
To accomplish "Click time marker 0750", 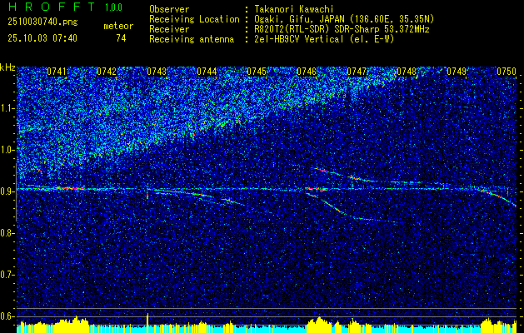I will [x=507, y=72].
